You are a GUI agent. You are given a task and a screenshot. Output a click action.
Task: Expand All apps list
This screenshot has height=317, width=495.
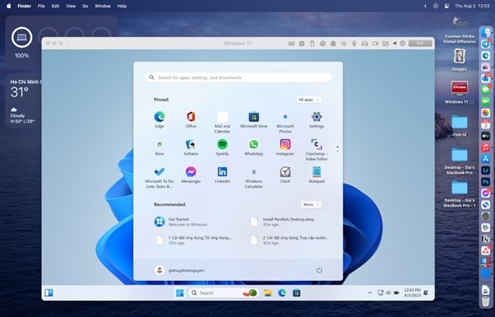point(308,100)
